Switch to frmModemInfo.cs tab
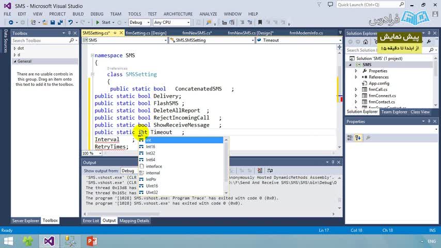441x248 pixels. coord(306,33)
